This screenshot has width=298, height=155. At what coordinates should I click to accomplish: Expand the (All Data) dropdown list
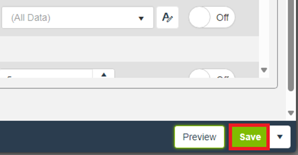78,18
